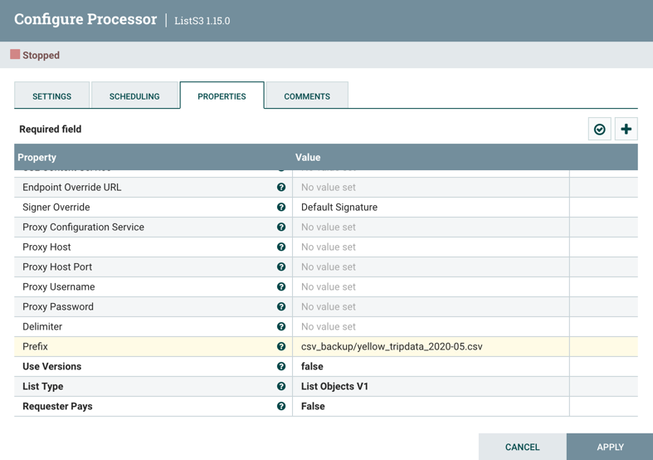Open help icon for Delimiter property
Screen dimensions: 653x460
[x=281, y=327]
